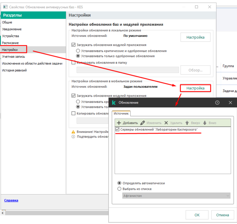
Task: Click the left scroll arrow at the bottom
Action: click(x=3, y=213)
